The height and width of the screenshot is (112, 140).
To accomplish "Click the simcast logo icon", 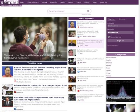I will [2, 2].
